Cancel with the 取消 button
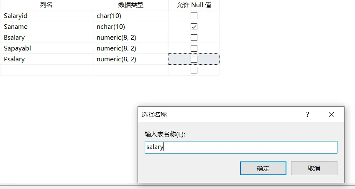 (x=314, y=169)
